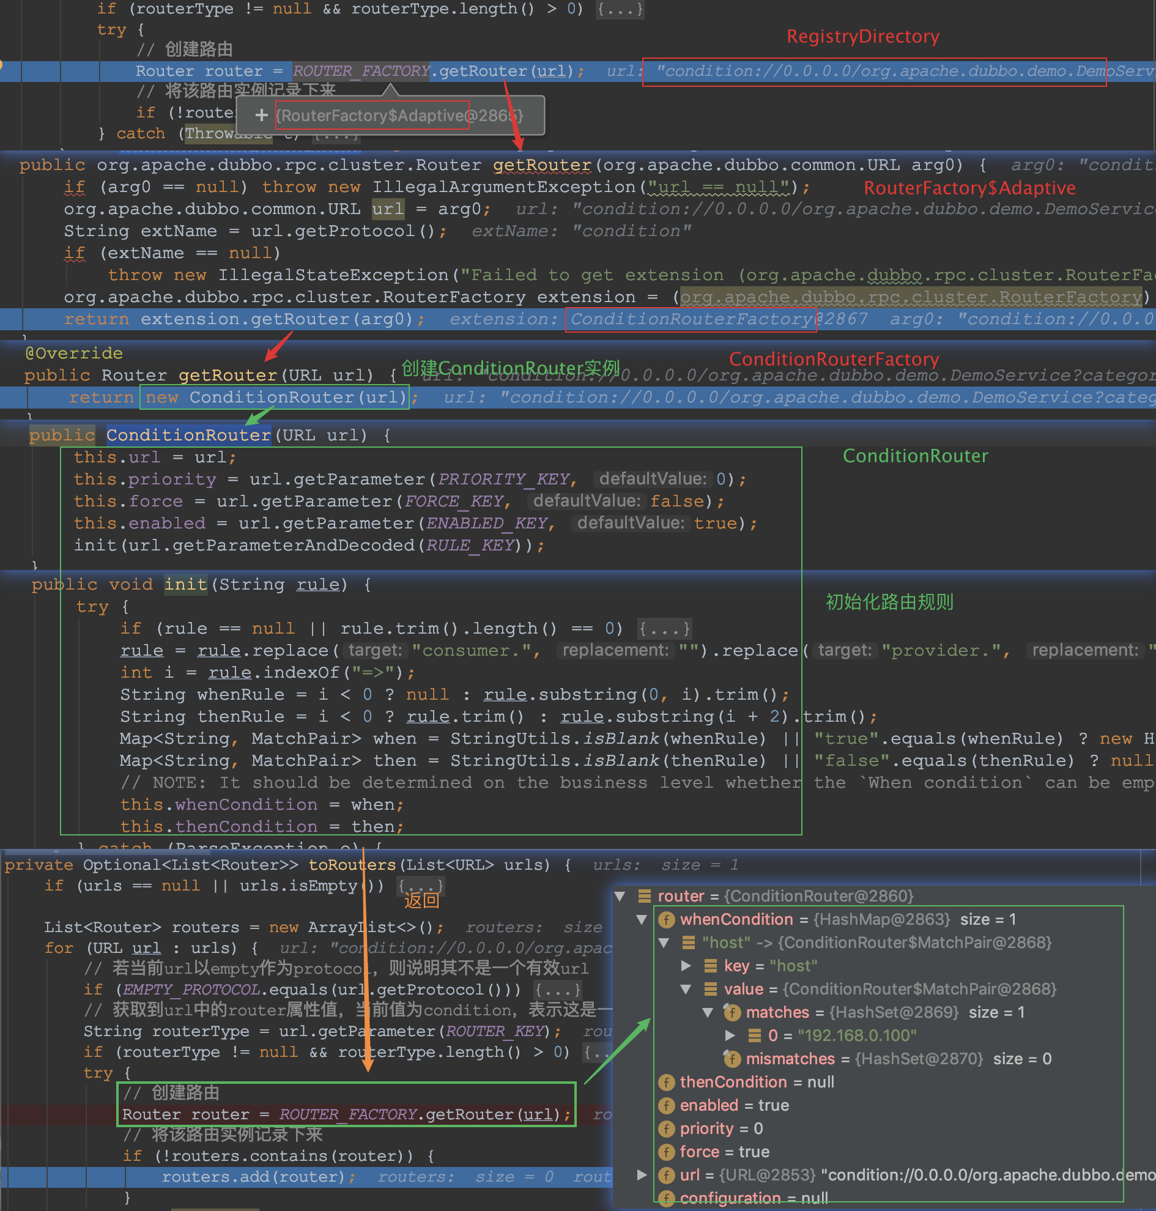Click the FORCE_KEY constant
The image size is (1156, 1211).
tap(454, 501)
